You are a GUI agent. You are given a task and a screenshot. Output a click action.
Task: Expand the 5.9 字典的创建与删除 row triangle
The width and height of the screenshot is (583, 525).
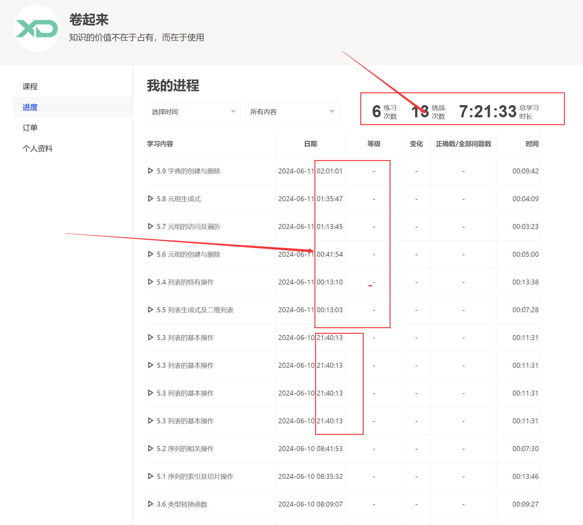pos(150,171)
